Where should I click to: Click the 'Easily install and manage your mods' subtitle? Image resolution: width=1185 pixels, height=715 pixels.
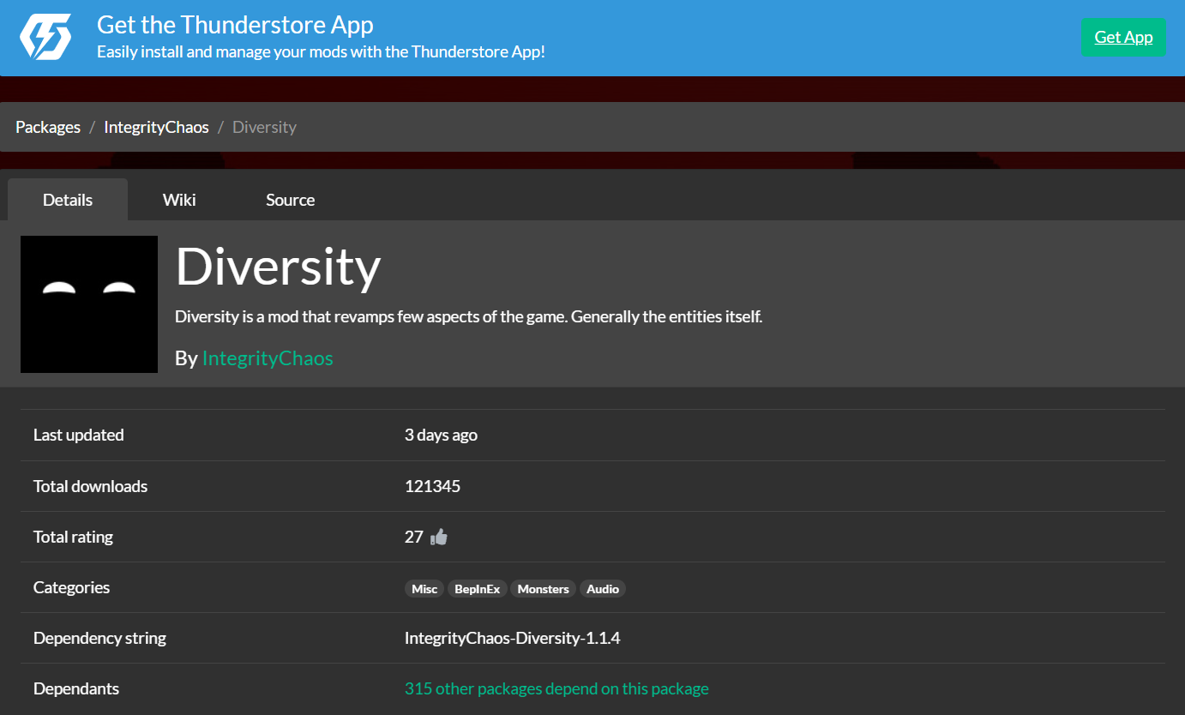coord(321,51)
